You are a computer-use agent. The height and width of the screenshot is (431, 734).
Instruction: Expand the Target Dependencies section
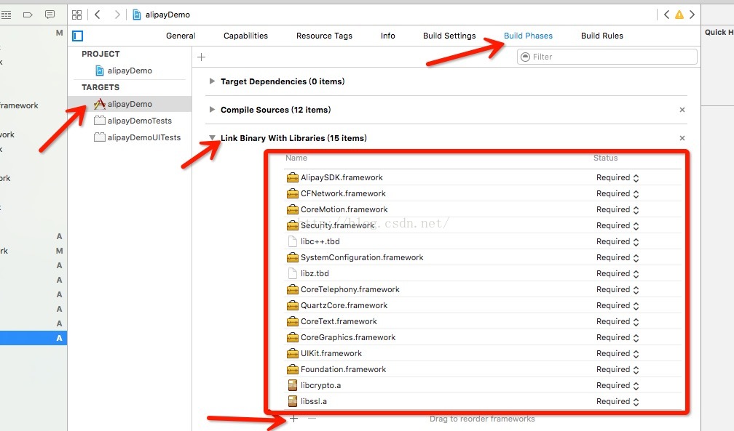coord(212,81)
